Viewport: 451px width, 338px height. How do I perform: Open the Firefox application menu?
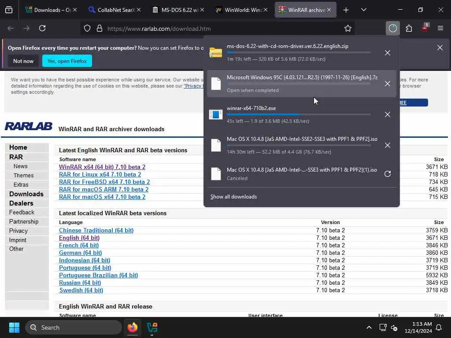pos(440,28)
